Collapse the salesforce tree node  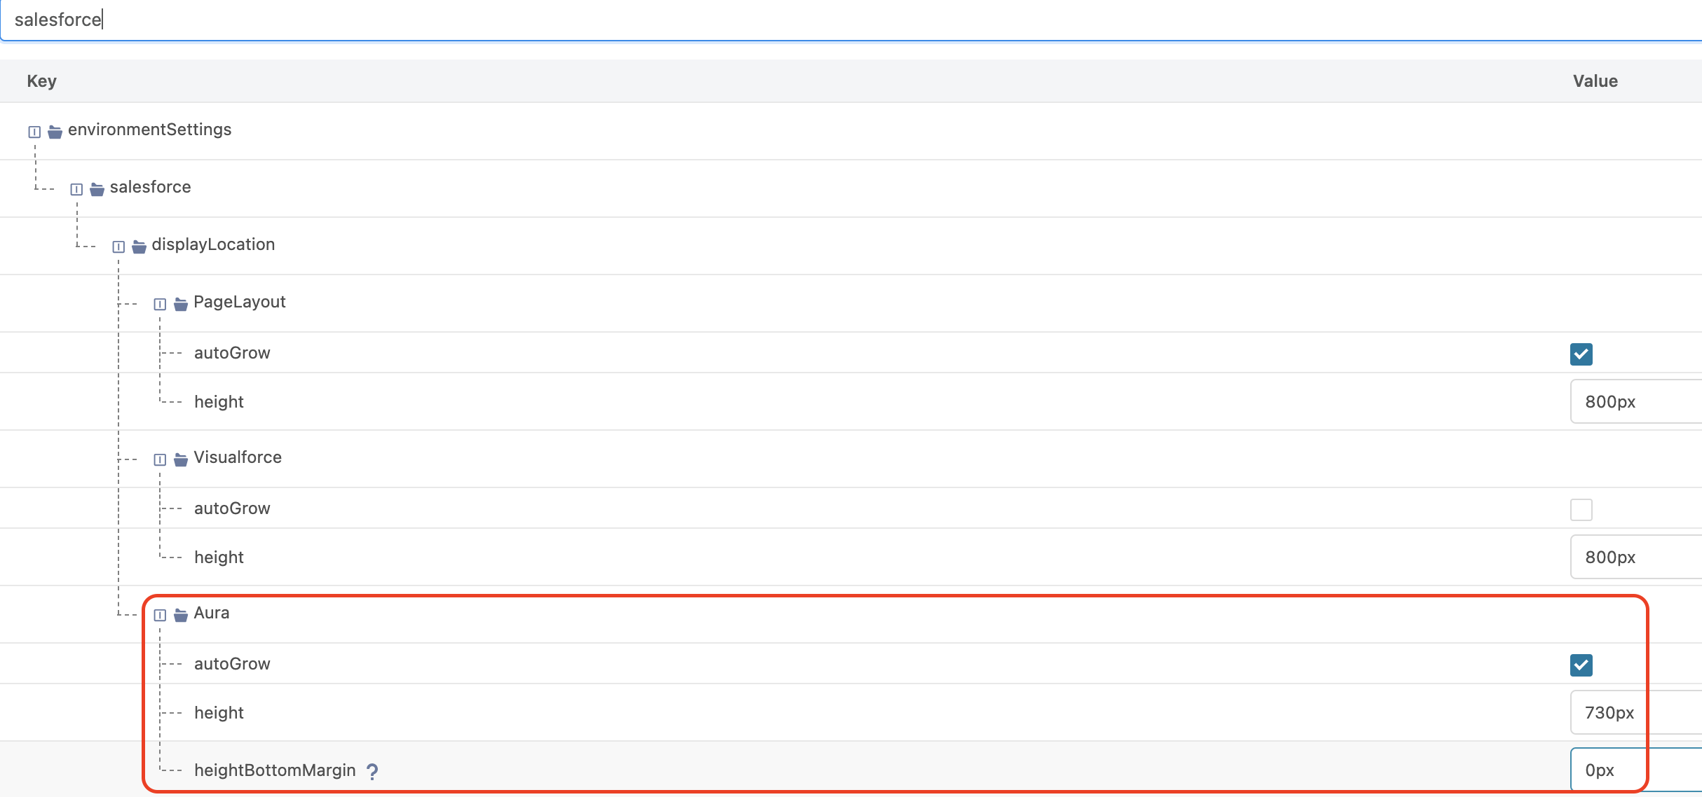point(76,189)
